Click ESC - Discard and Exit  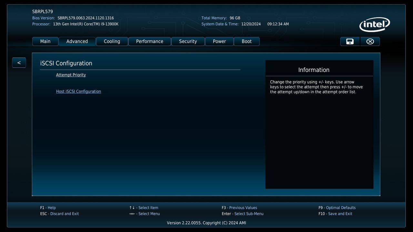point(59,214)
